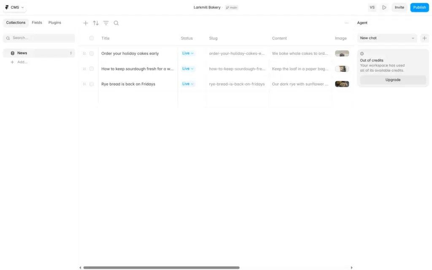Check the sourdough fresh row checkbox
Viewport: 432px width, 270px height.
(x=92, y=69)
